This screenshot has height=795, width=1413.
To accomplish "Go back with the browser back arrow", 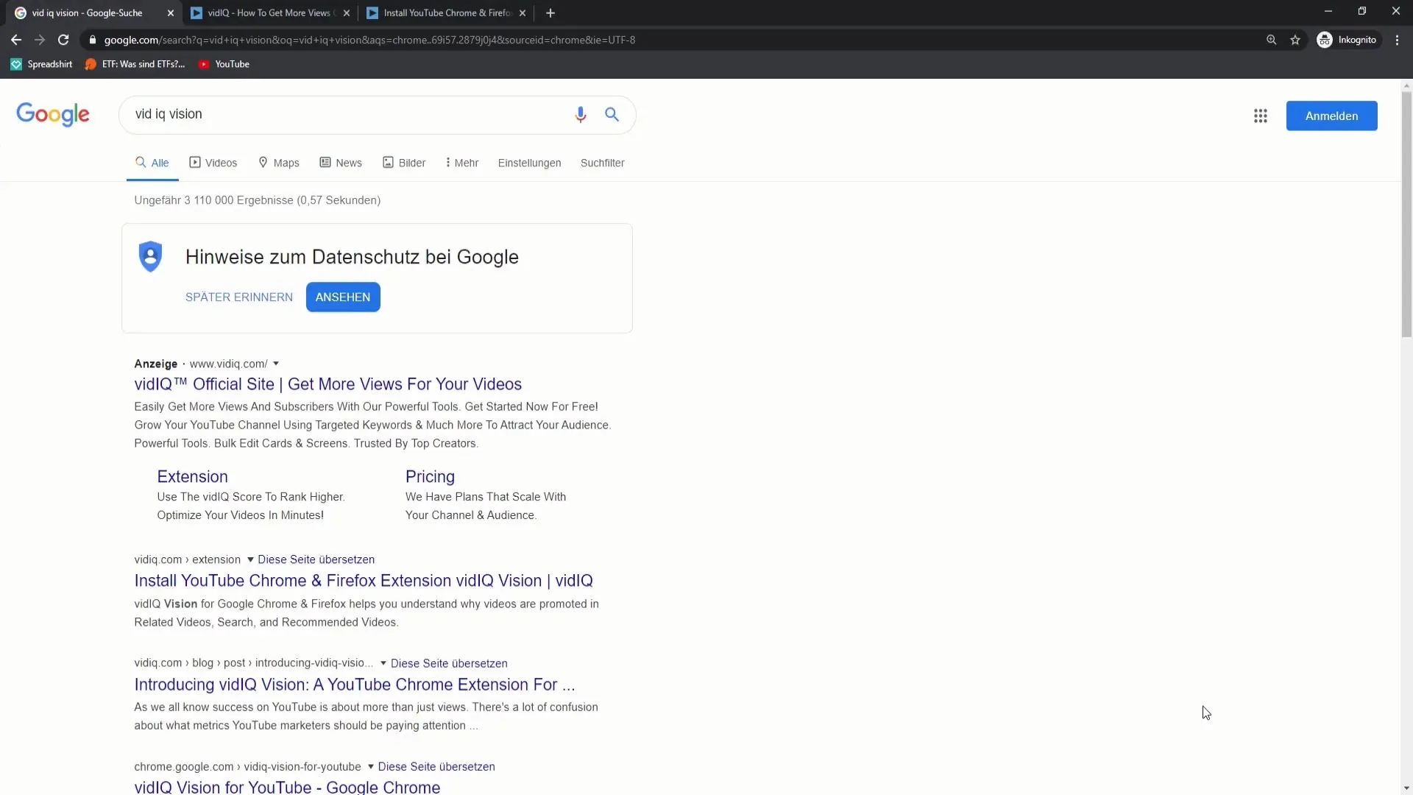I will tap(16, 40).
